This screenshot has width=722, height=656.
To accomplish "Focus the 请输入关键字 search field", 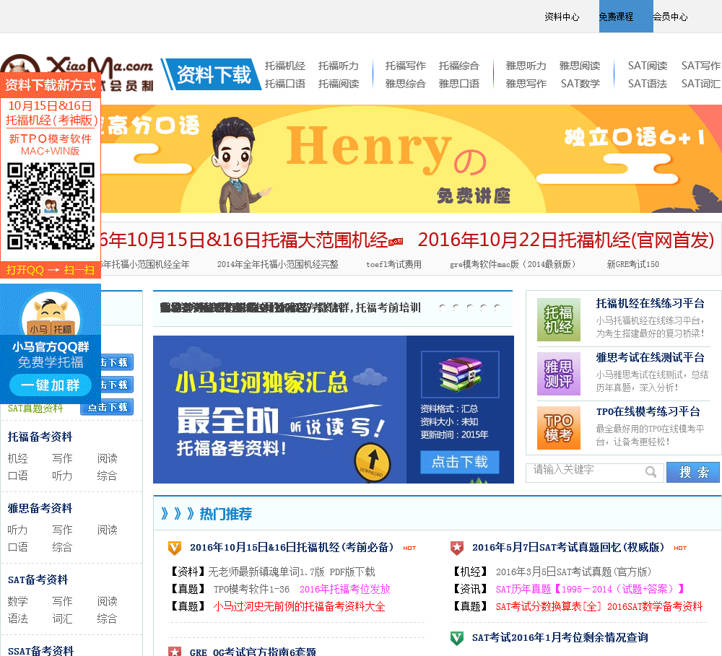I will [594, 472].
